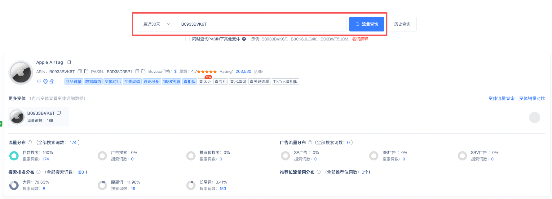Open the 评论分析 tag
This screenshot has width=552, height=199.
(152, 81)
